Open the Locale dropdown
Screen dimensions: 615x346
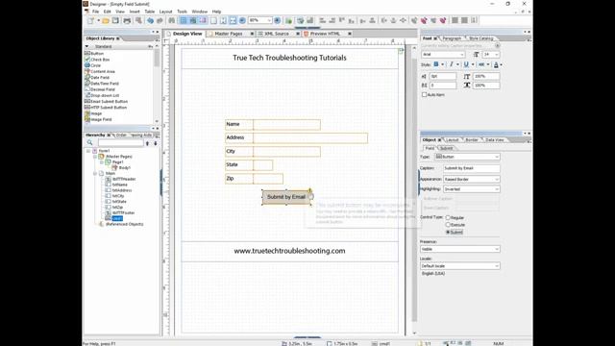(x=497, y=266)
